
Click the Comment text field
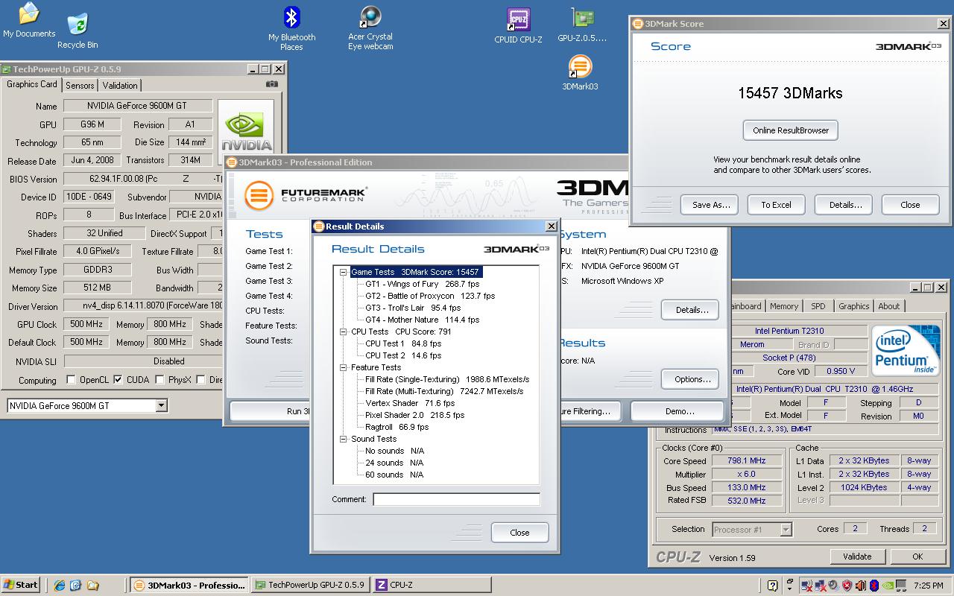click(456, 499)
